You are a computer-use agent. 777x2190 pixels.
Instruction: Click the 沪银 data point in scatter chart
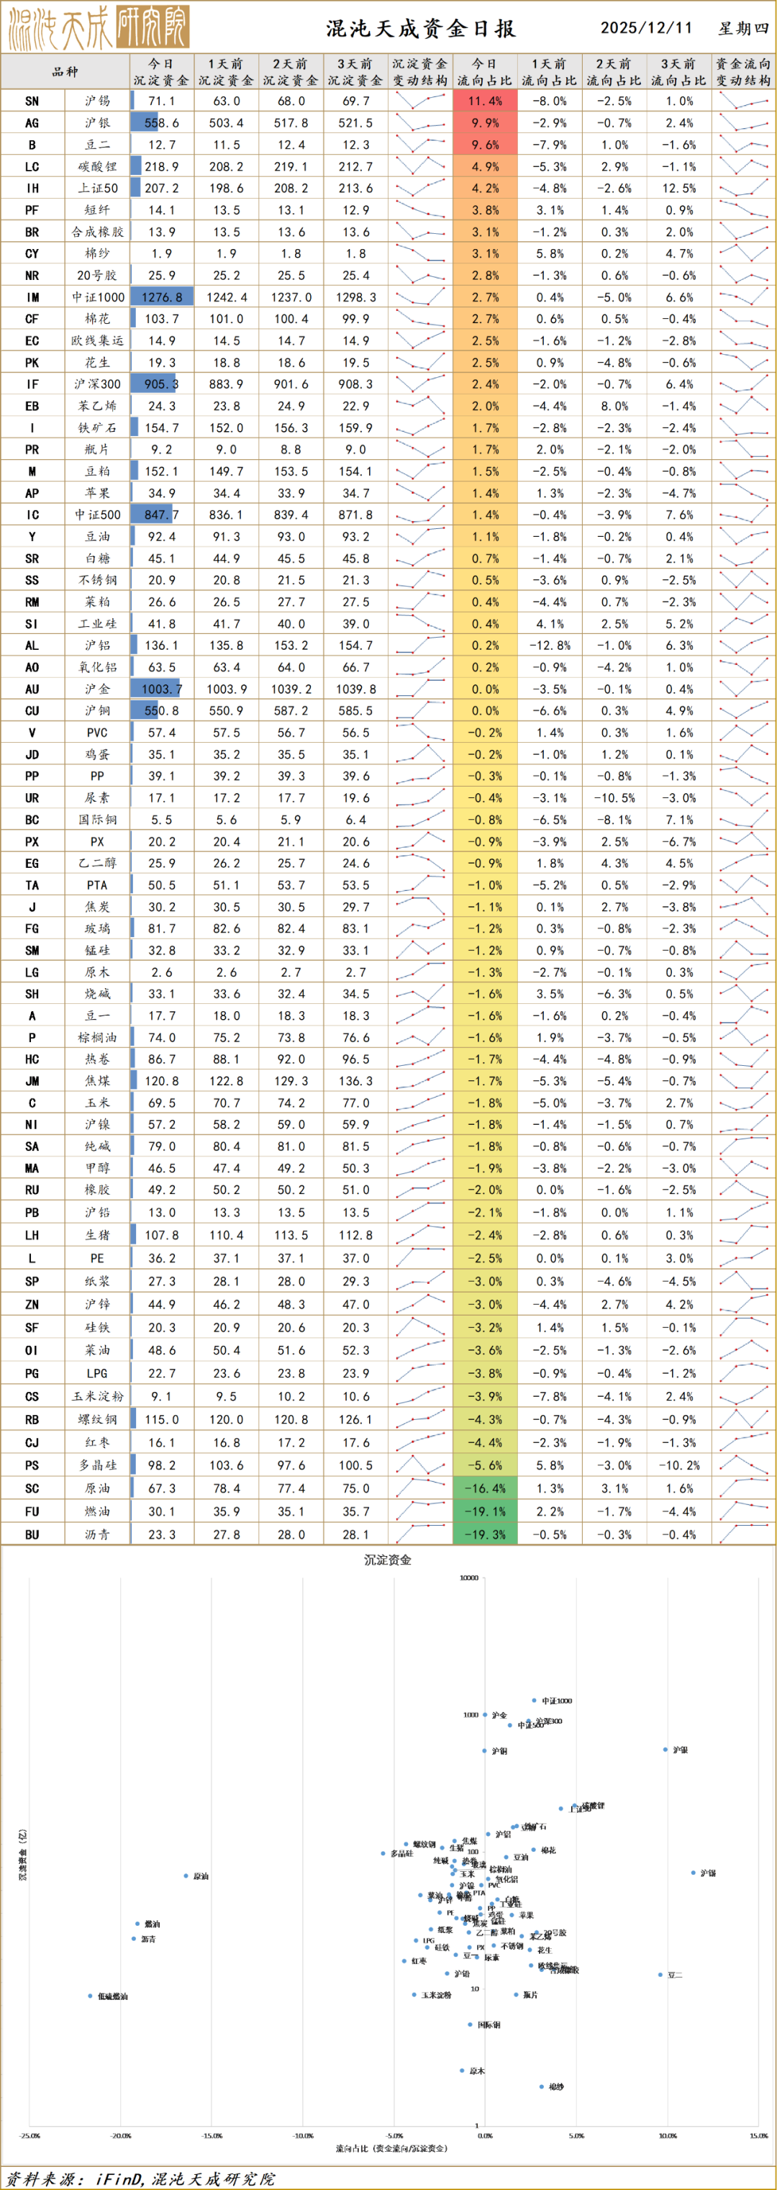tap(665, 1750)
